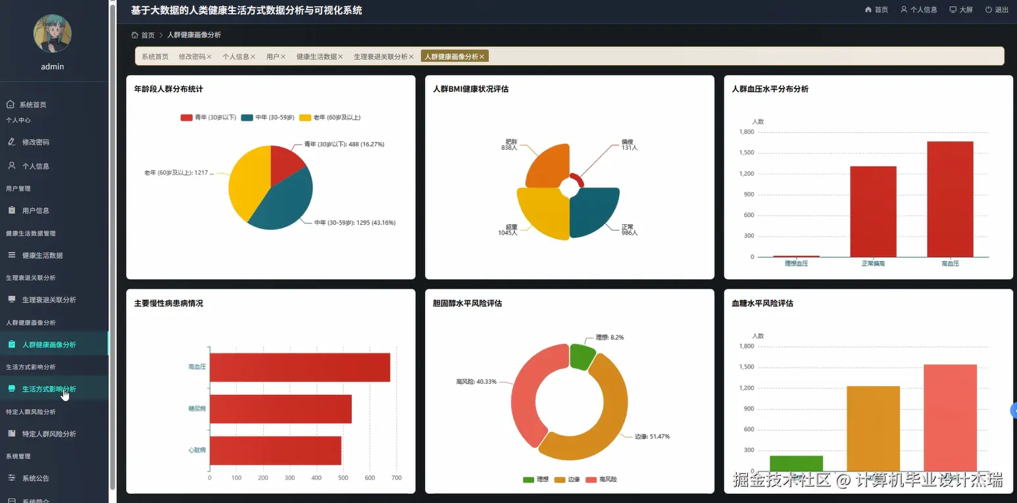Select the 生活方式影响分析 sidebar icon
1017x503 pixels.
11,389
